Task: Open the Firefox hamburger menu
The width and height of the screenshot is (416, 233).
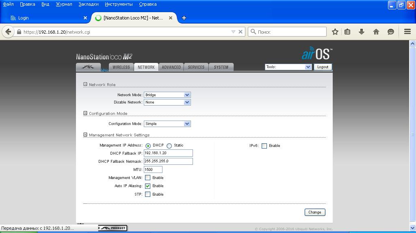Action: [407, 32]
